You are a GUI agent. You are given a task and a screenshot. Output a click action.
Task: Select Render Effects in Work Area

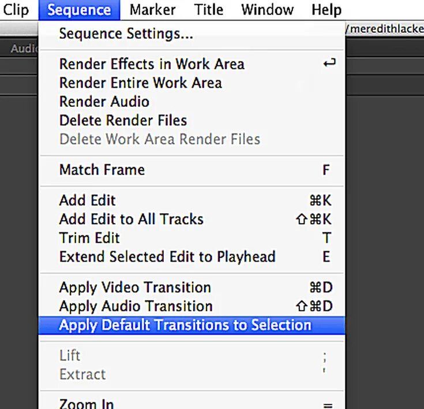152,64
